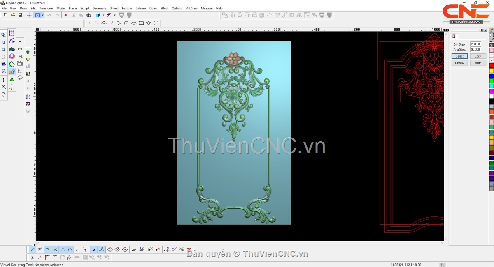
Task: Select the abc text tool
Action: [x=12, y=49]
